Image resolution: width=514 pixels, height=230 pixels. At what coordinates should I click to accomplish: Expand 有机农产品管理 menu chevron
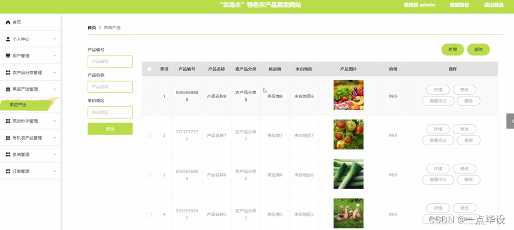[x=54, y=138]
